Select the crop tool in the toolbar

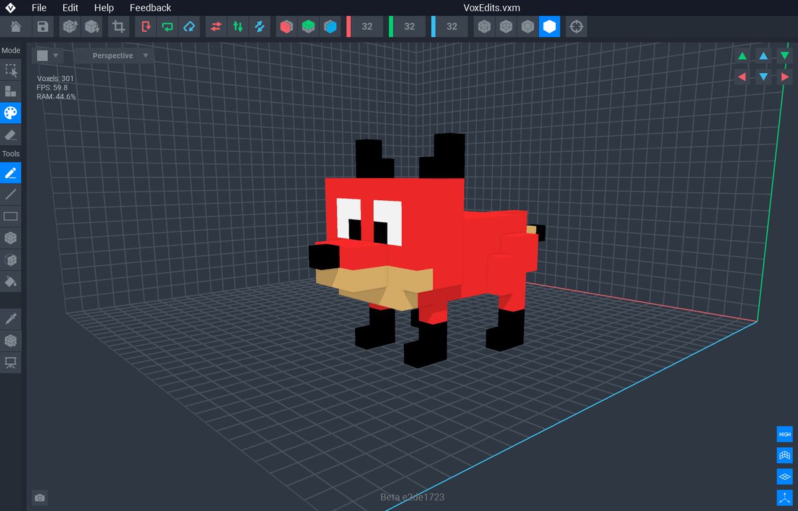click(x=118, y=27)
